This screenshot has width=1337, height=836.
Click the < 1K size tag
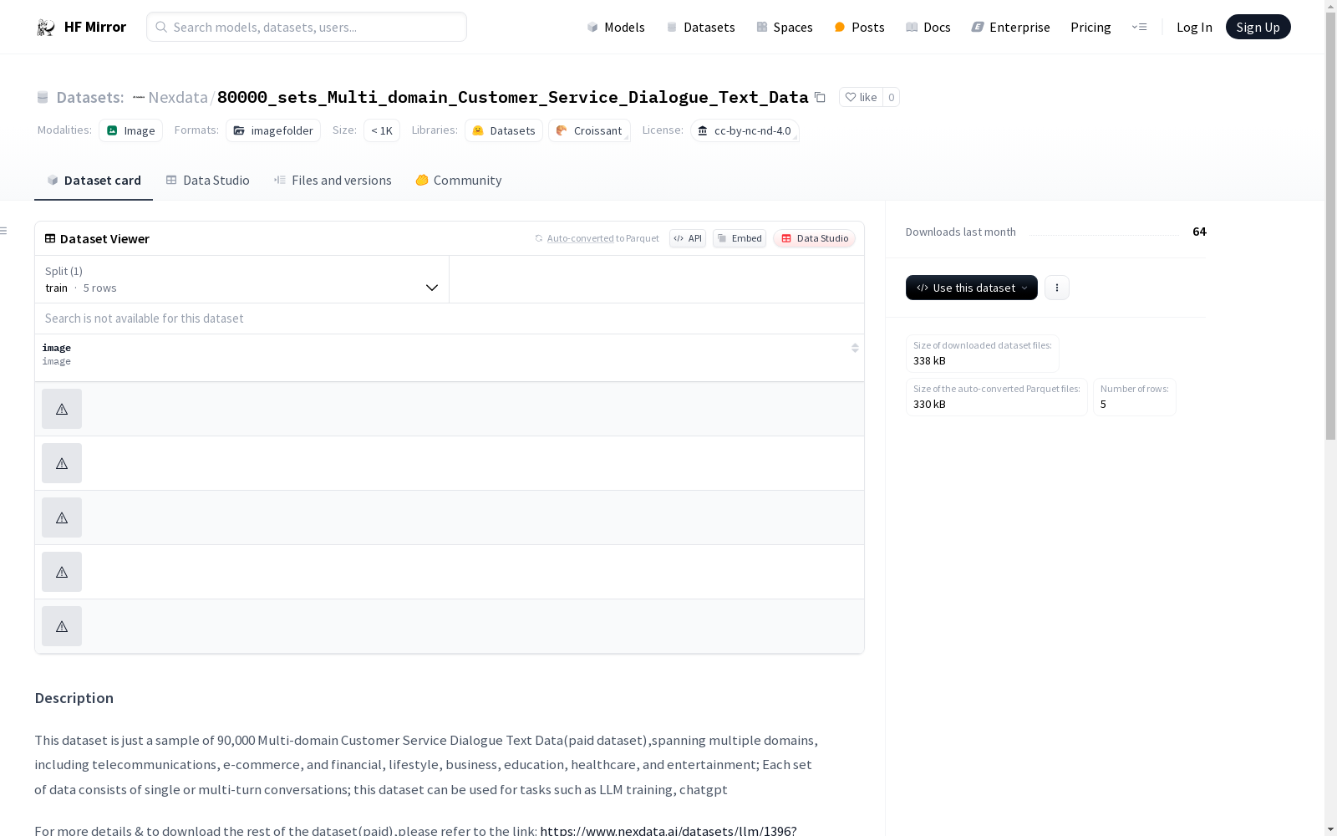382,130
